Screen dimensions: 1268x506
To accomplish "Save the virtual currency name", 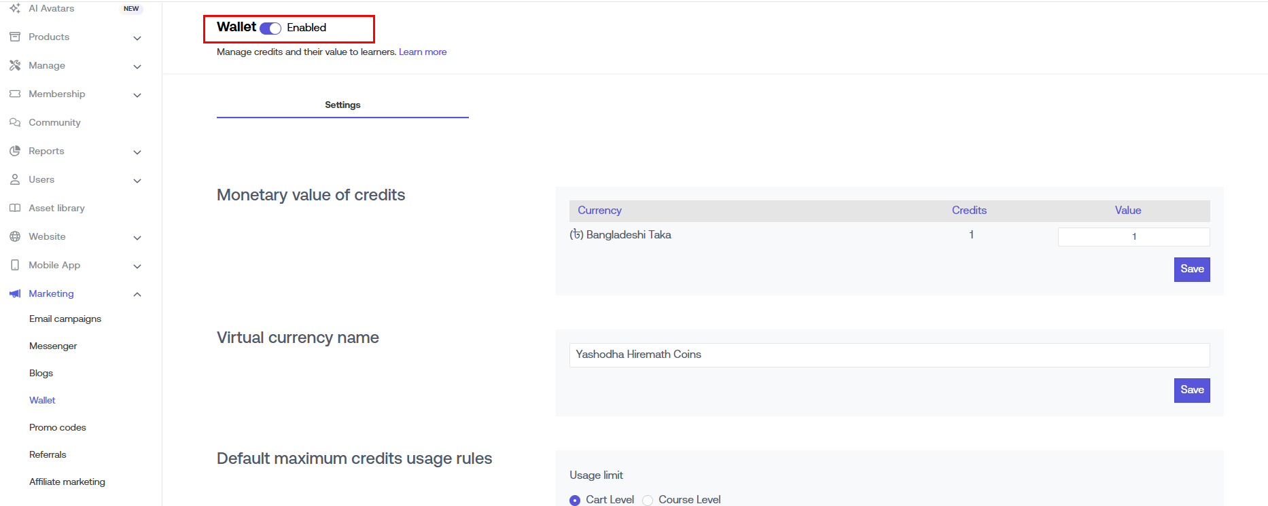I will click(1192, 390).
